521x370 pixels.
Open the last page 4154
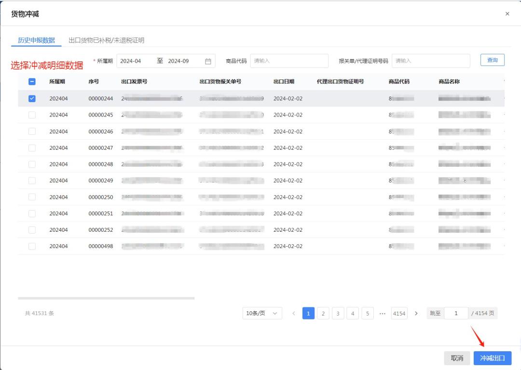(x=401, y=313)
